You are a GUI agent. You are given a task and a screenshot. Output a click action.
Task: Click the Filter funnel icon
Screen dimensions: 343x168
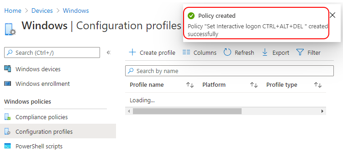coord(300,52)
